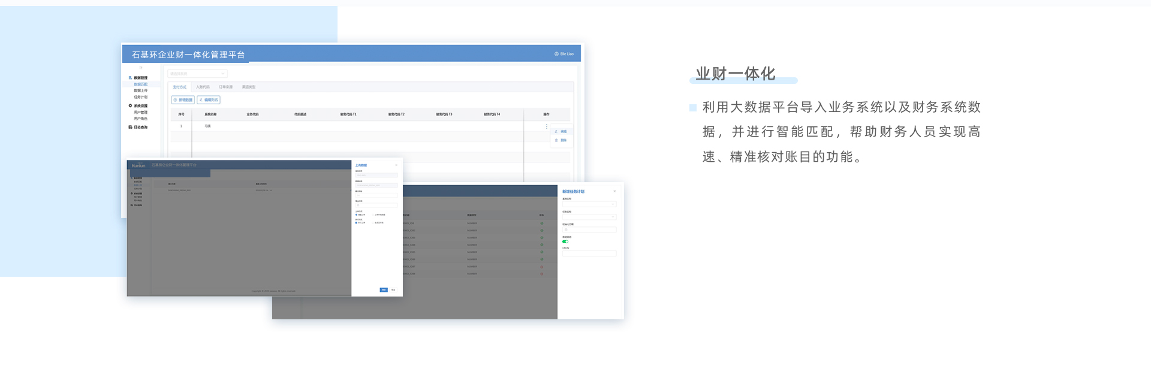Expand second dropdown in 新增任务计划 panel

pos(589,217)
